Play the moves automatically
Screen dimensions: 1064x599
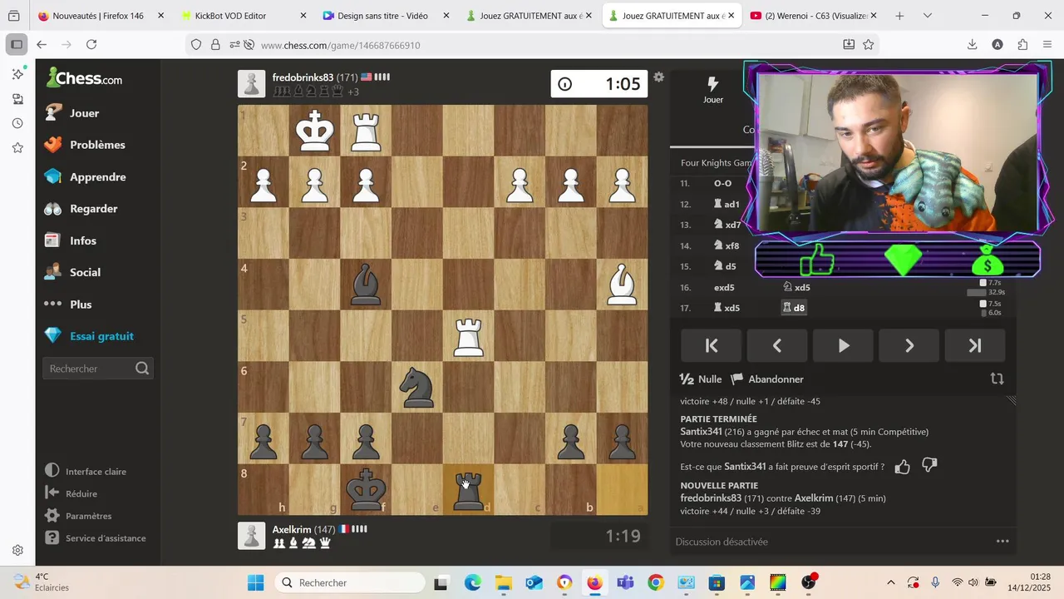843,346
